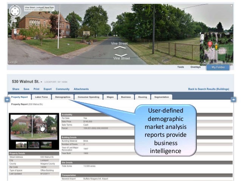The height and width of the screenshot is (181, 241).
Task: Click Save in the property toolbar
Action: (26, 89)
